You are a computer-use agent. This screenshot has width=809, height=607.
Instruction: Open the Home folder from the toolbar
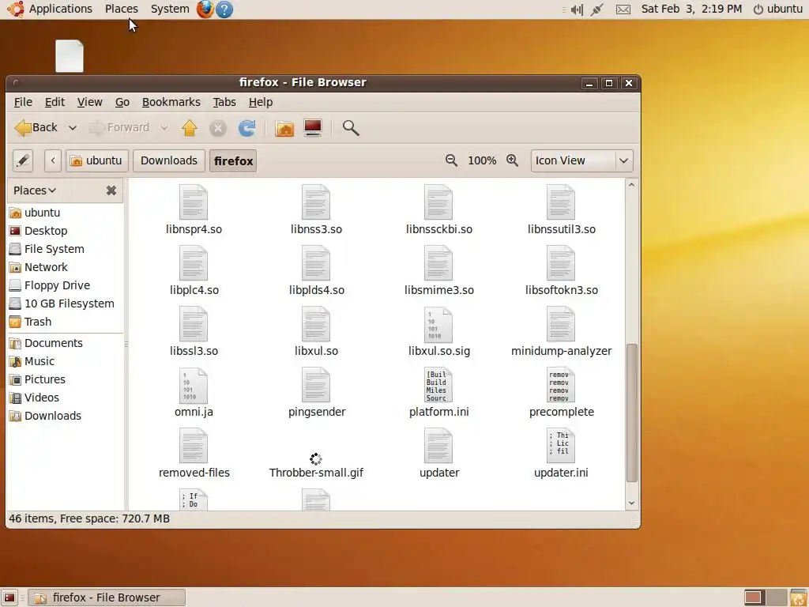tap(284, 127)
